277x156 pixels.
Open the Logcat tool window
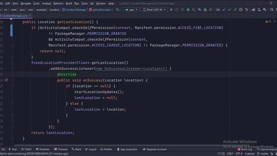(91, 149)
